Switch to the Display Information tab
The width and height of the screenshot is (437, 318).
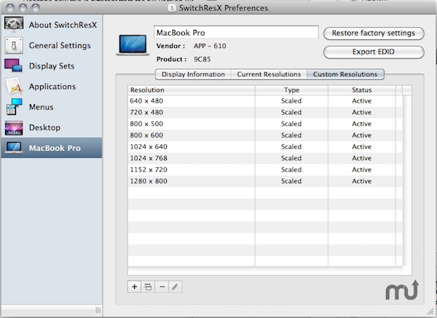click(x=193, y=74)
